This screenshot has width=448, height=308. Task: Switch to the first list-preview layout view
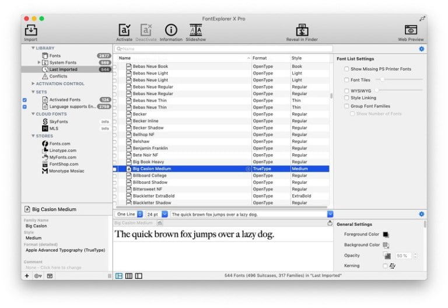(119, 276)
